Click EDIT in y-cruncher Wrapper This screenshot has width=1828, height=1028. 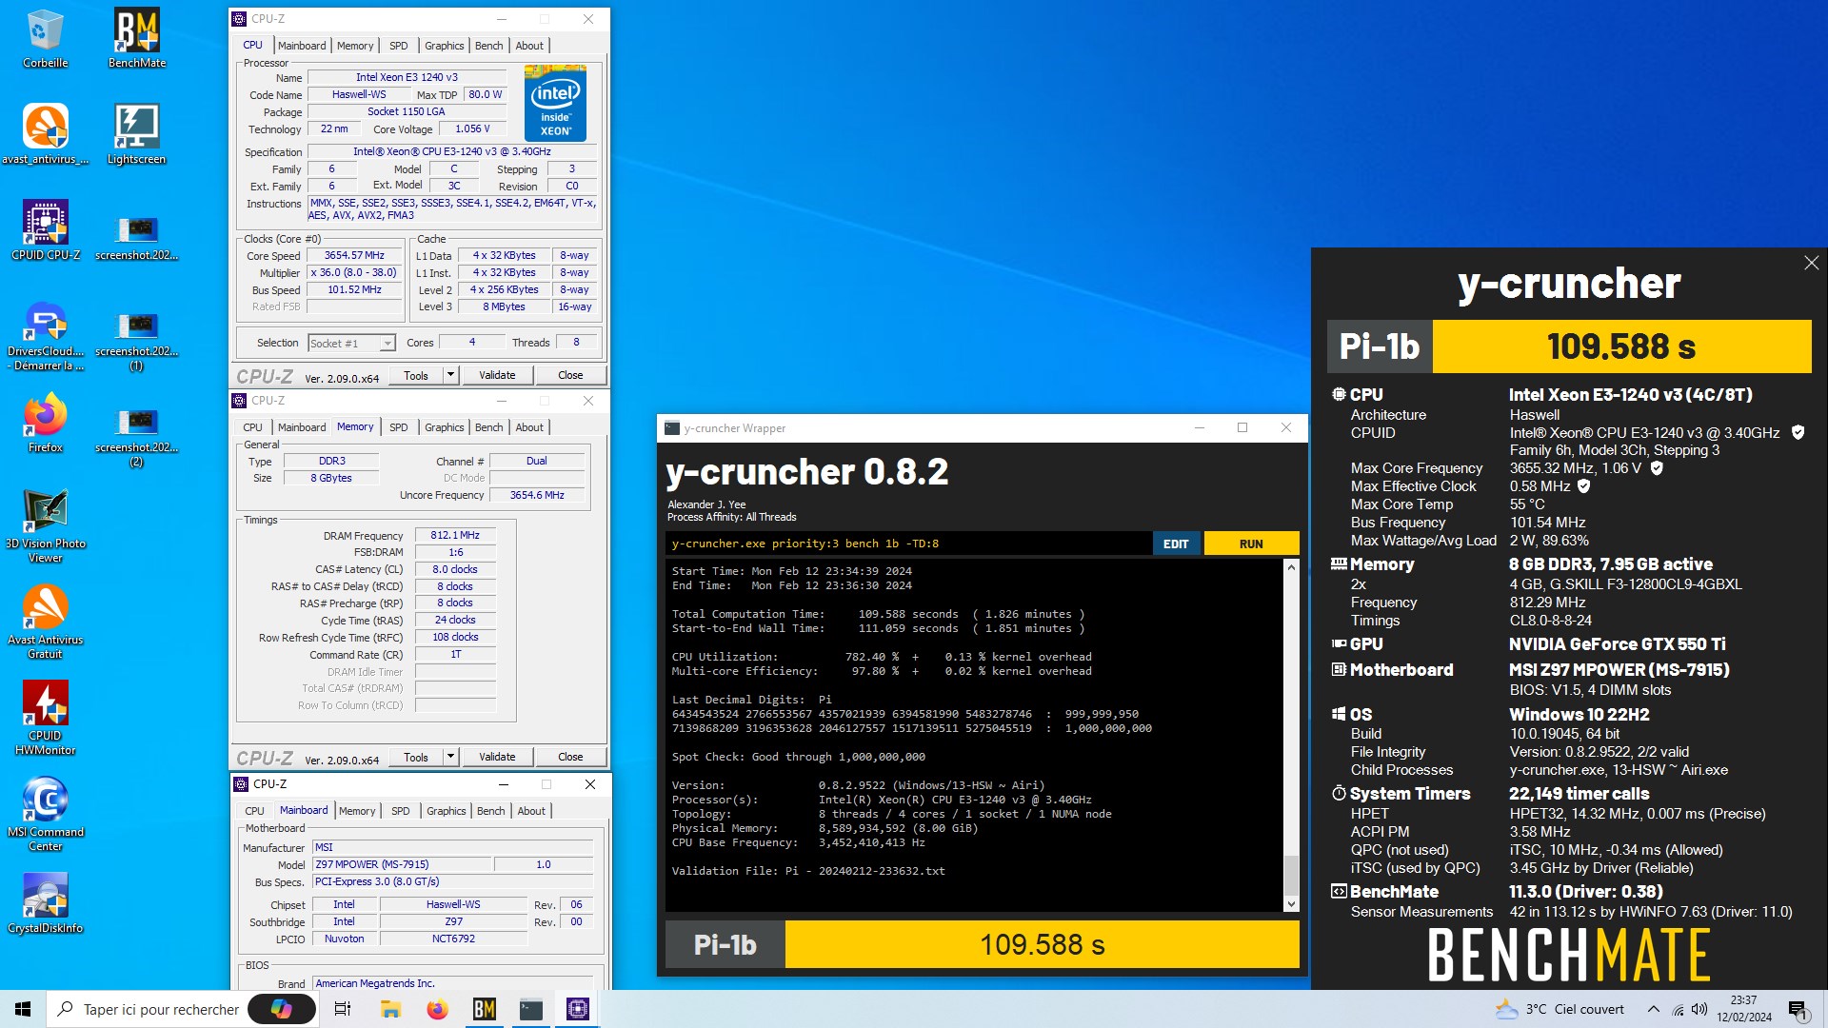[1176, 544]
